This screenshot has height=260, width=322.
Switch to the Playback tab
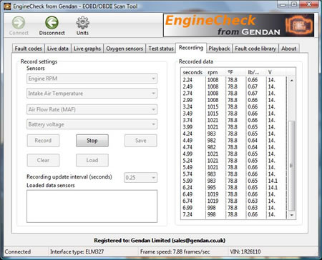(x=219, y=49)
